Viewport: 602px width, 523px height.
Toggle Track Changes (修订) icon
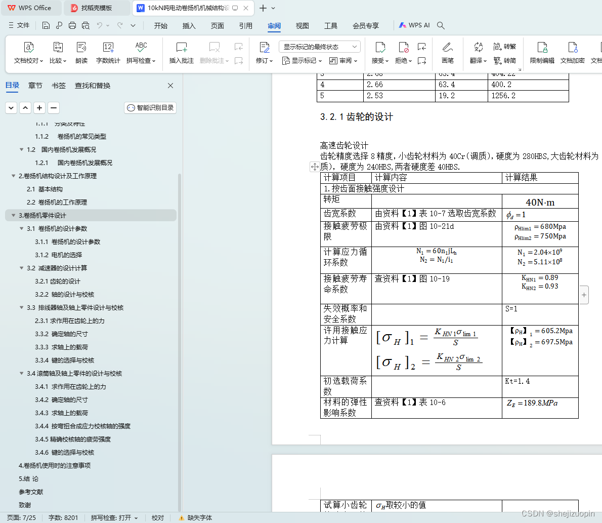(264, 47)
